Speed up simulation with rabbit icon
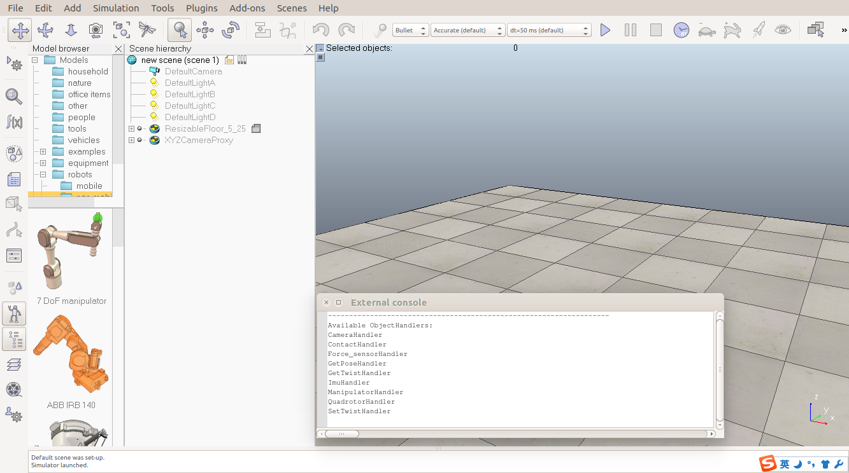The height and width of the screenshot is (473, 849). point(732,30)
